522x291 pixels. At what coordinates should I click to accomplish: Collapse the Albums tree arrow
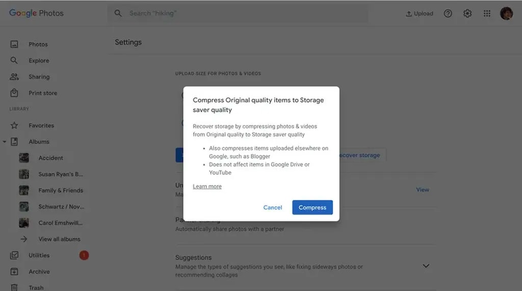click(5, 142)
